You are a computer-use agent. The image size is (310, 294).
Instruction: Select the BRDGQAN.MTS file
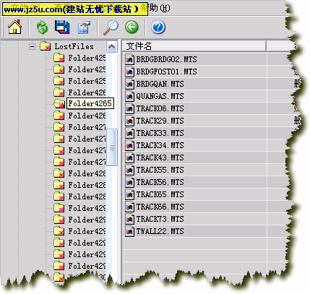pos(160,84)
